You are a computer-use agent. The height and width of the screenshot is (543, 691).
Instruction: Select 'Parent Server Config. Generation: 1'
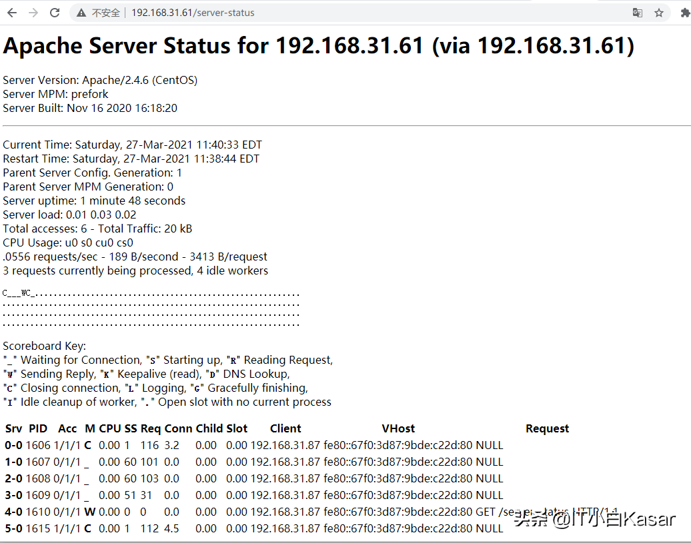click(92, 173)
